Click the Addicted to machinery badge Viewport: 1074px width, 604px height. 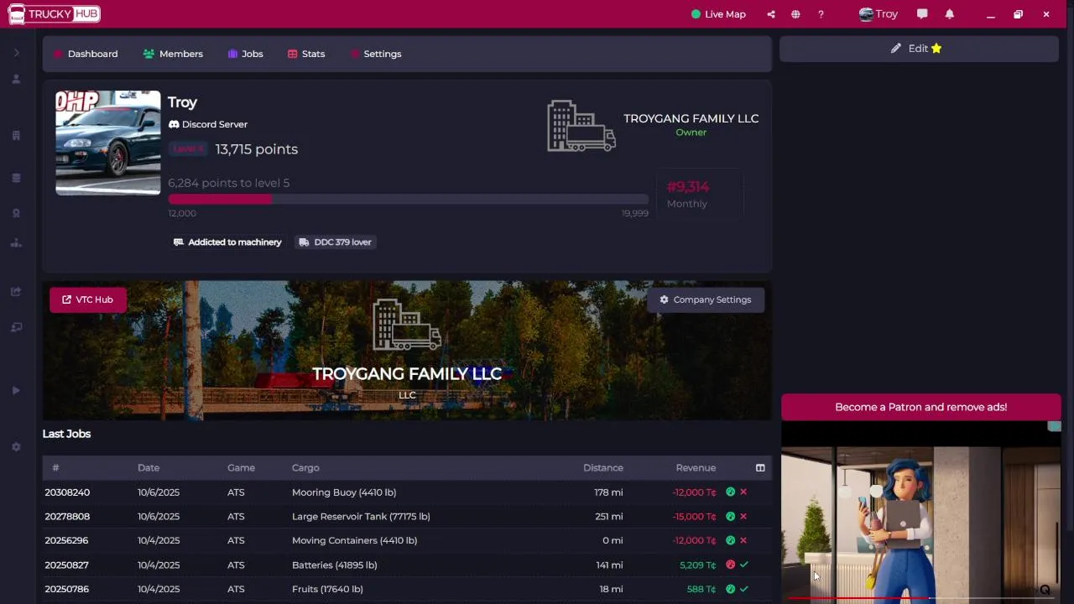click(227, 242)
